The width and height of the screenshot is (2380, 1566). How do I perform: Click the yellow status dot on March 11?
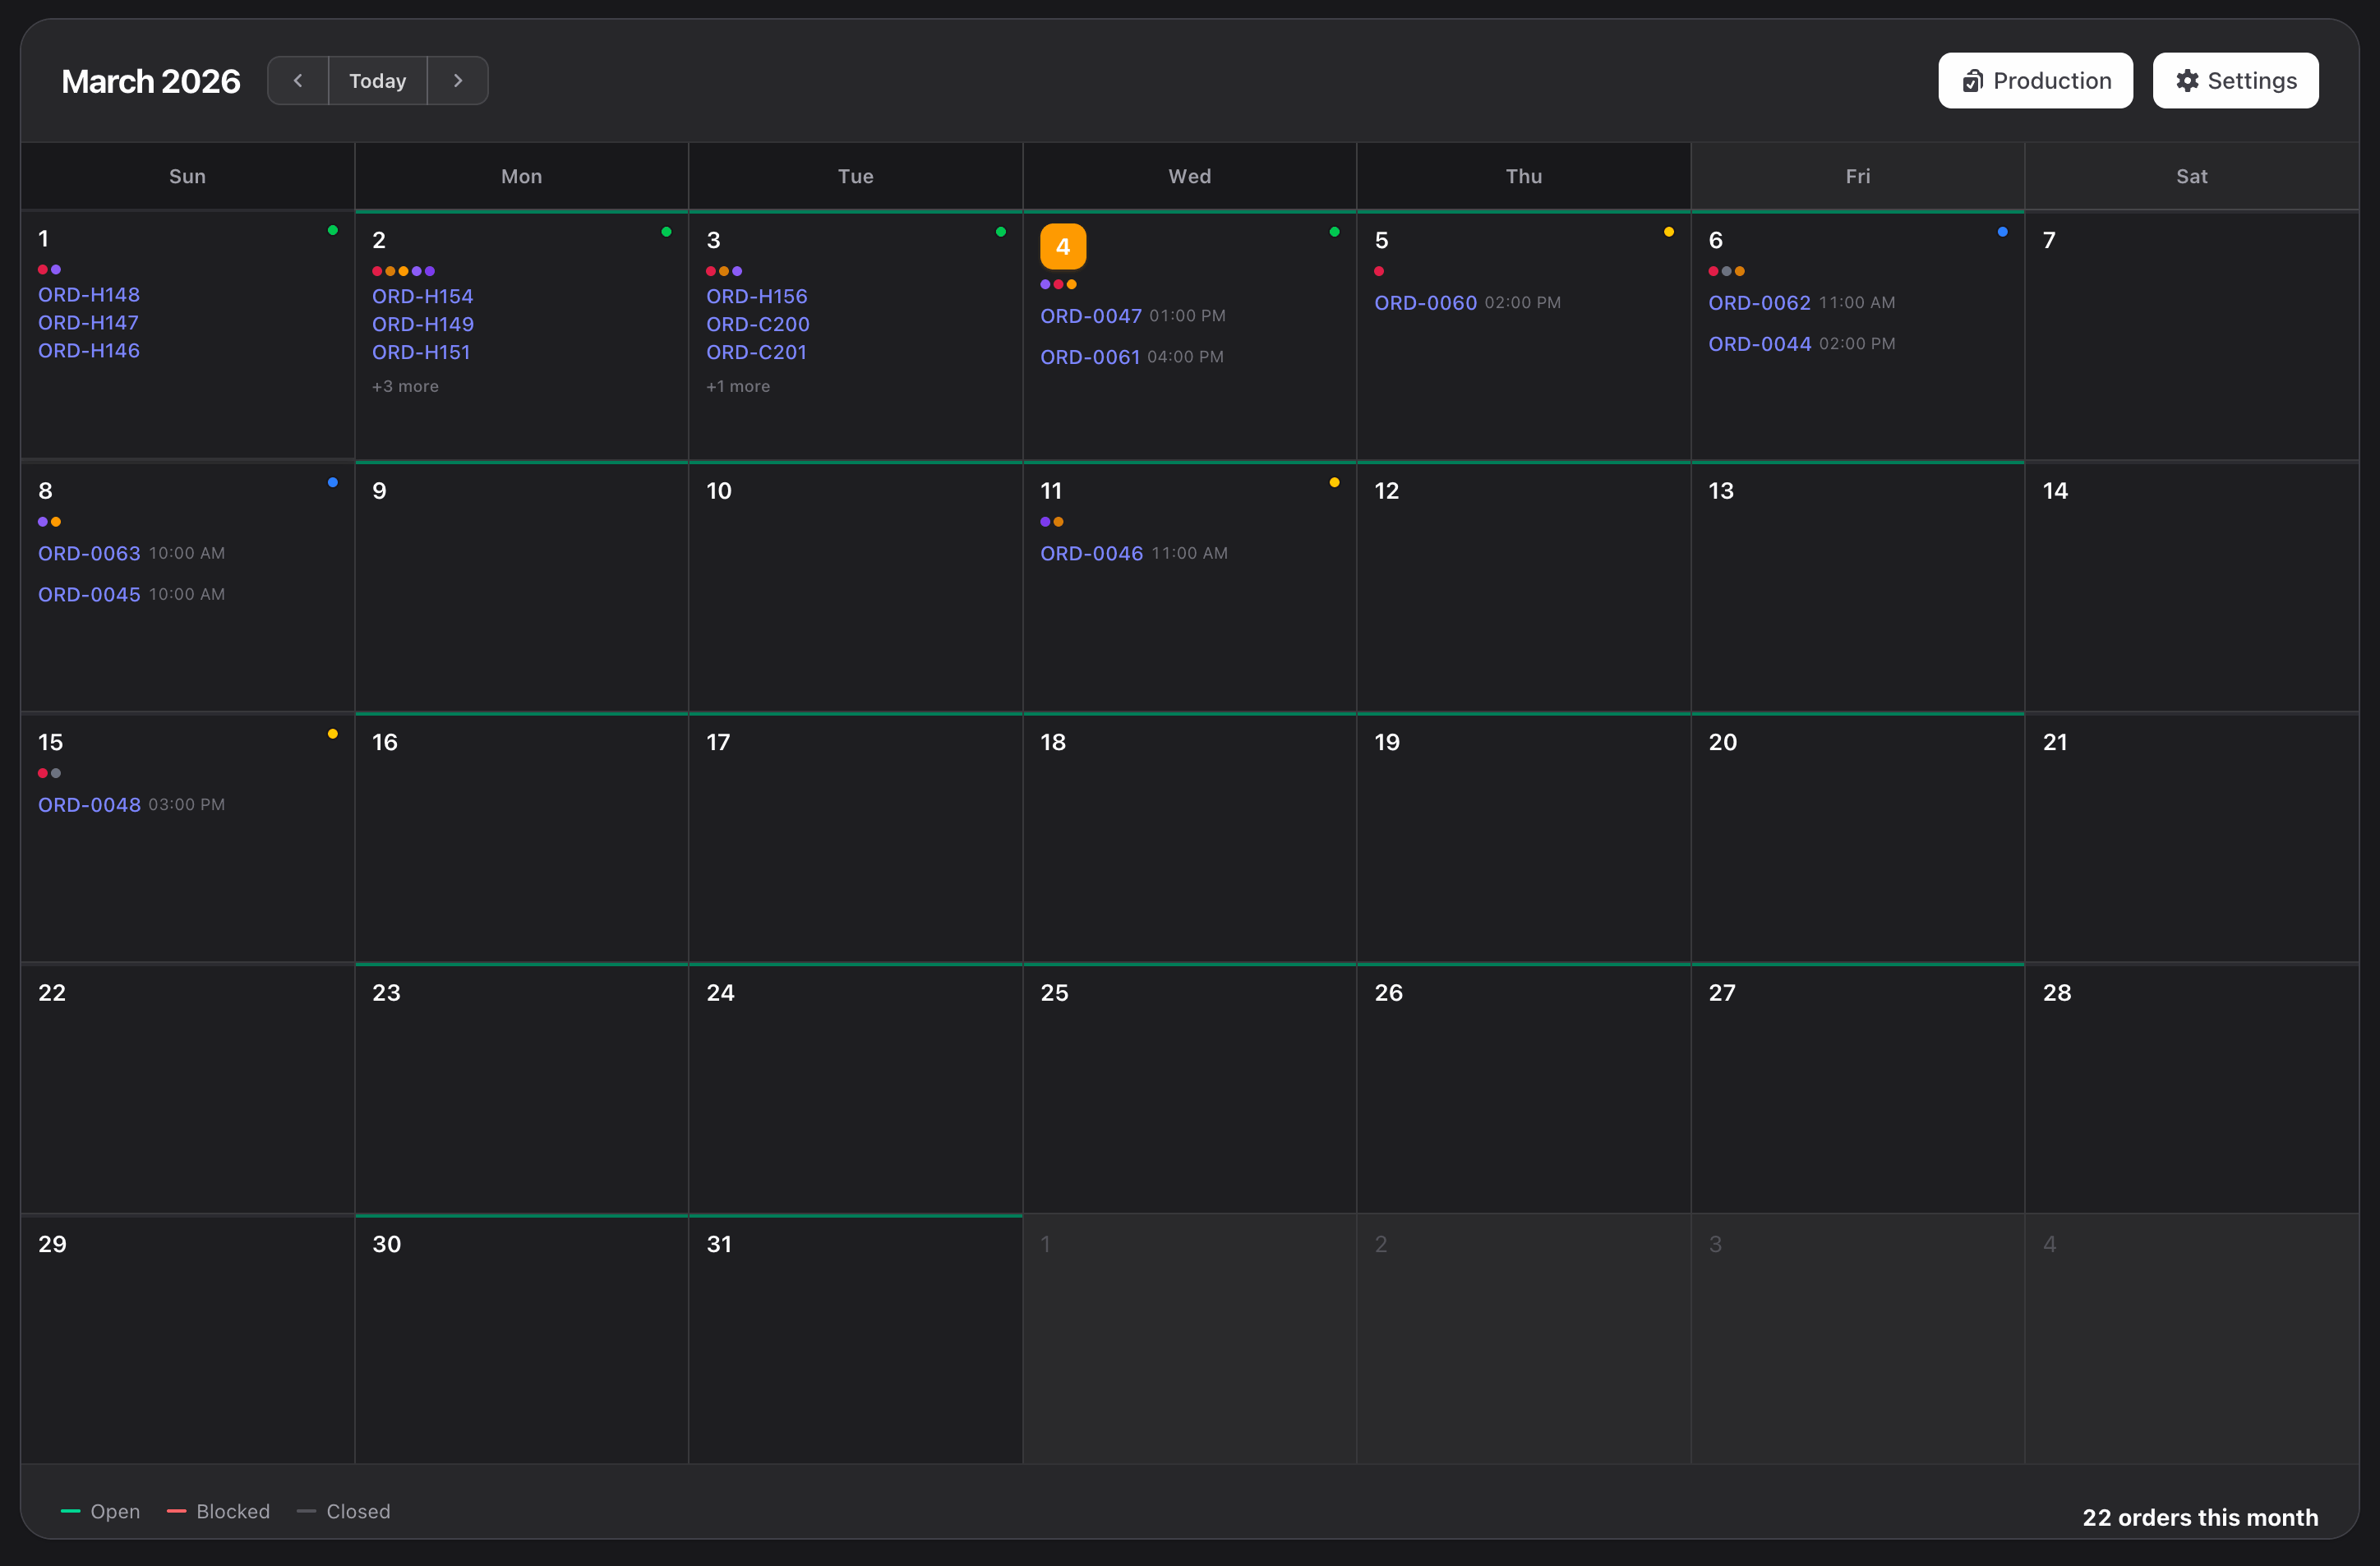coord(1334,482)
